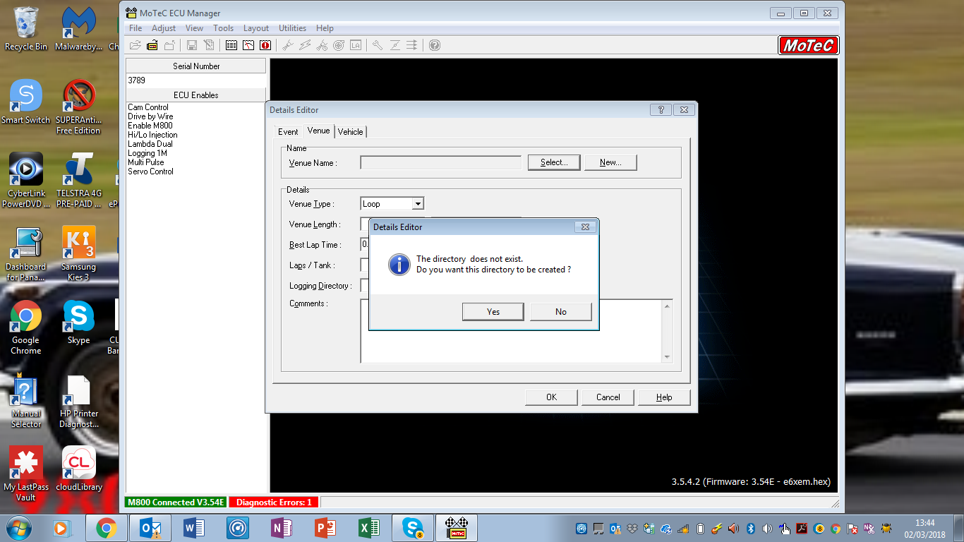Click the Lambda Dual enable entry
This screenshot has height=542, width=964.
coord(150,144)
